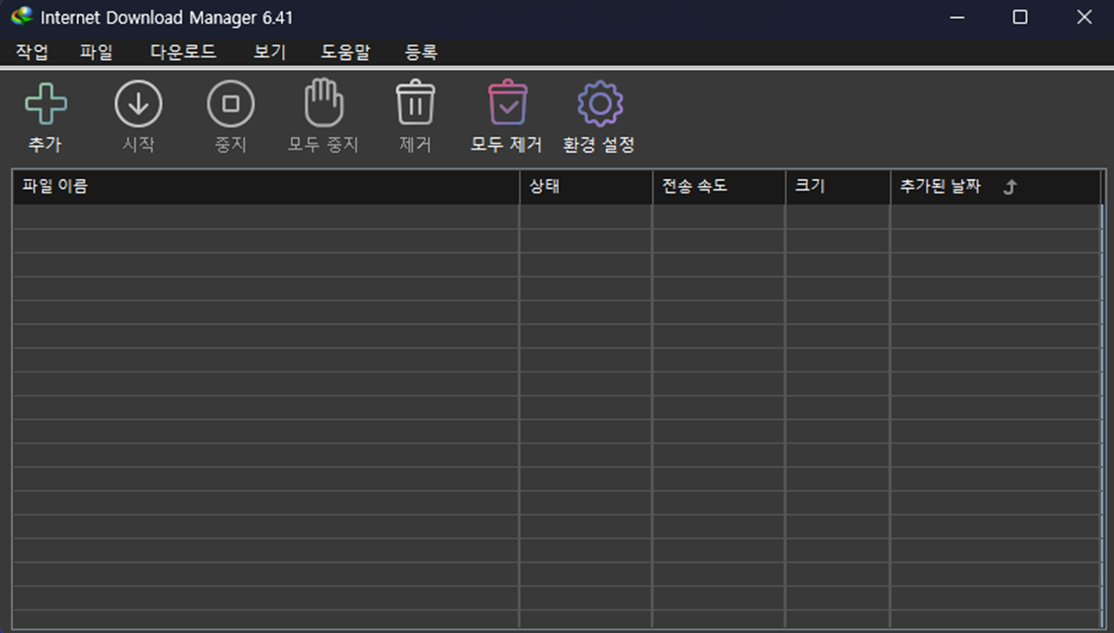This screenshot has width=1114, height=633.
Task: Sort by the 전송 속도 column header
Action: (719, 187)
